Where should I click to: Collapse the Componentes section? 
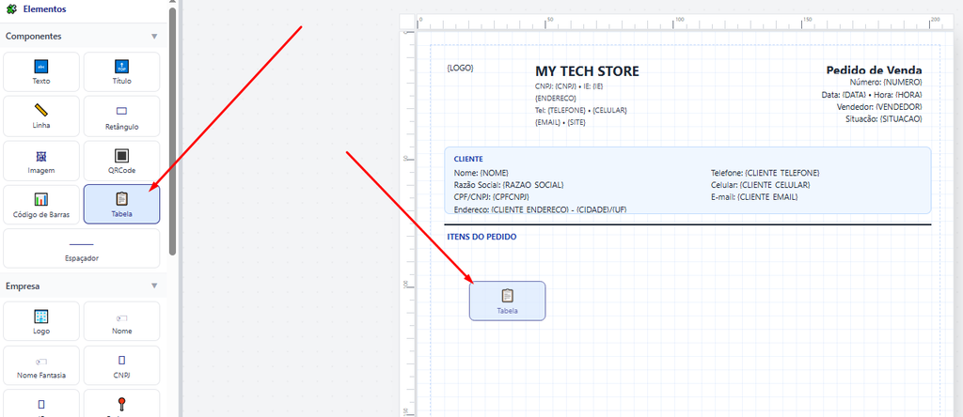[154, 37]
